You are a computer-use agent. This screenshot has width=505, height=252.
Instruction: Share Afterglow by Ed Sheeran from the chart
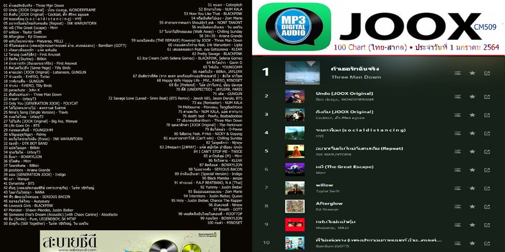click(x=487, y=207)
